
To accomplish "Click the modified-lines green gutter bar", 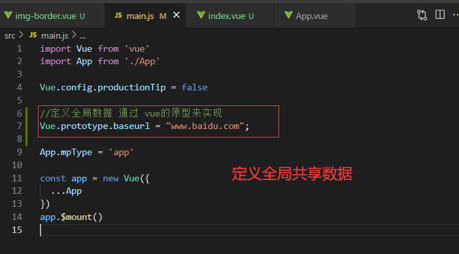I will tap(27, 126).
